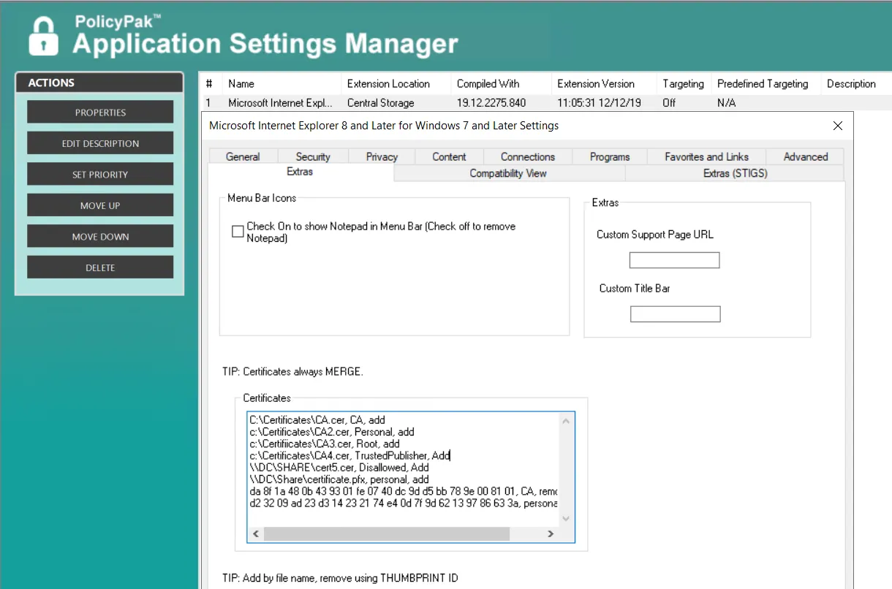Sort by Compiled With column header
Screen dimensions: 892x589
coord(501,83)
